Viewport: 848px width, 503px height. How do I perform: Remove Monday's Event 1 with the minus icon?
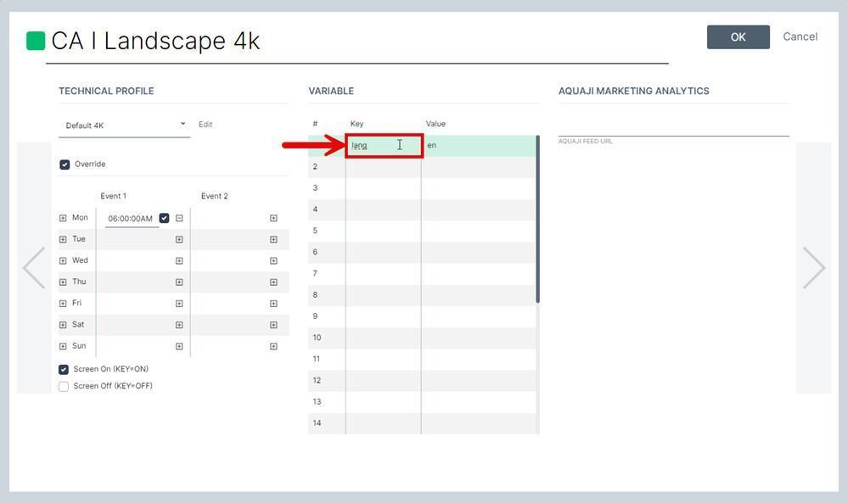pyautogui.click(x=179, y=218)
